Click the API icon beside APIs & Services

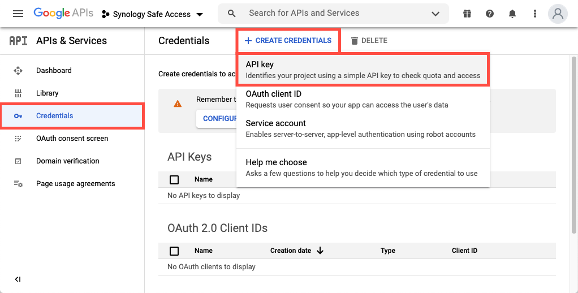coord(18,41)
